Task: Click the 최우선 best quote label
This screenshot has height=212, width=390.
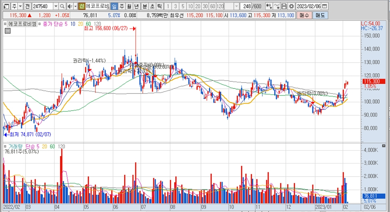Action: [176, 15]
